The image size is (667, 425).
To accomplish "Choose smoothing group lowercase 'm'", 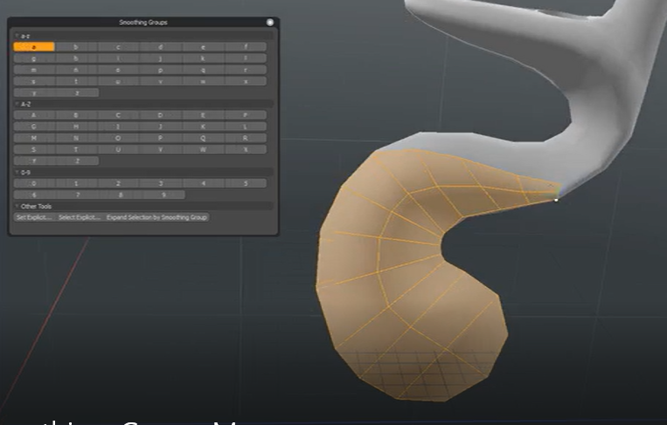I will 34,70.
